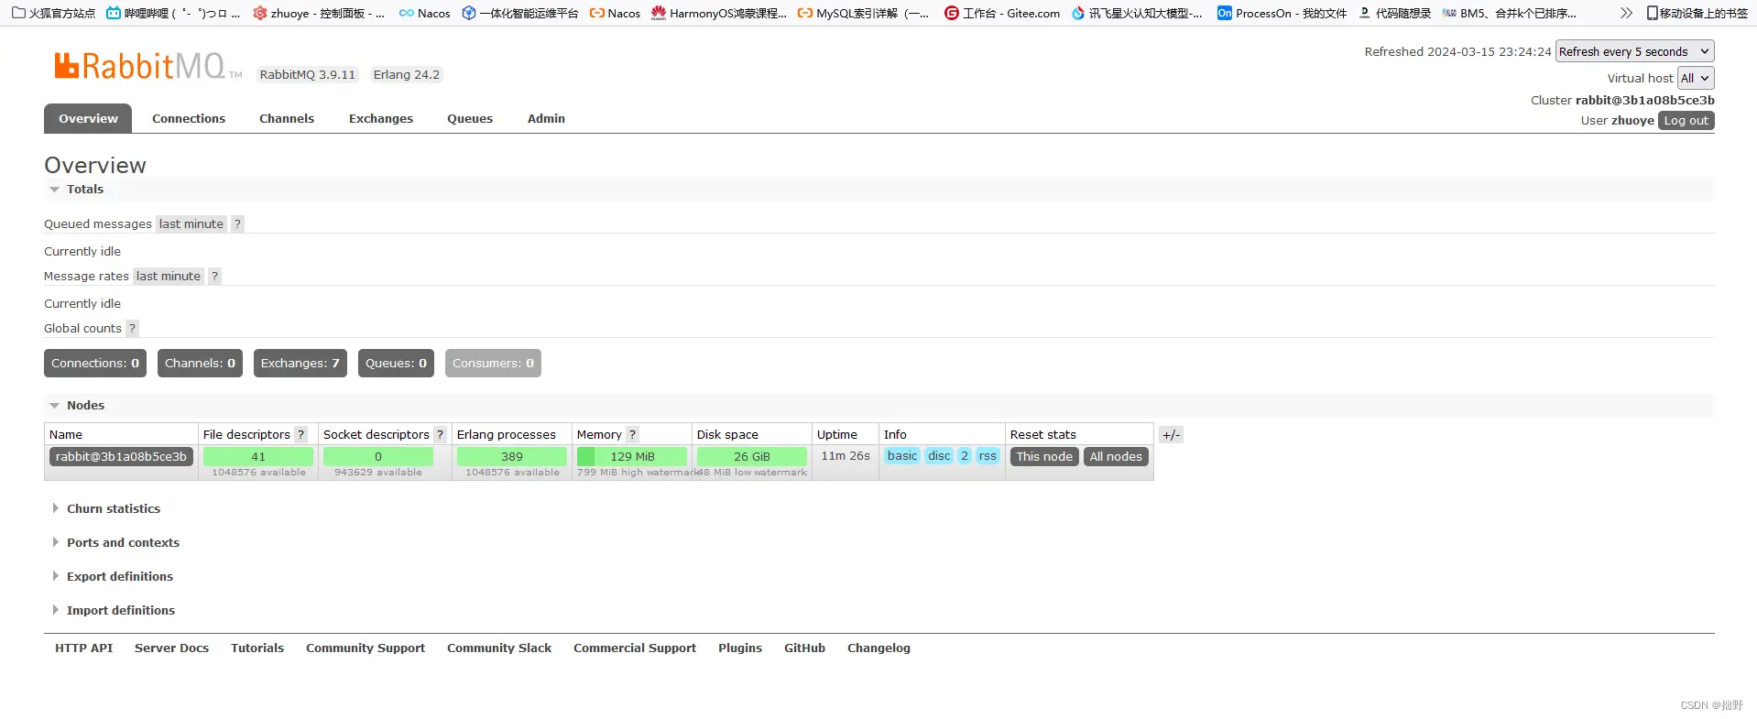1757x719 pixels.
Task: Open the mobile device bookmarks folder
Action: click(x=1697, y=13)
